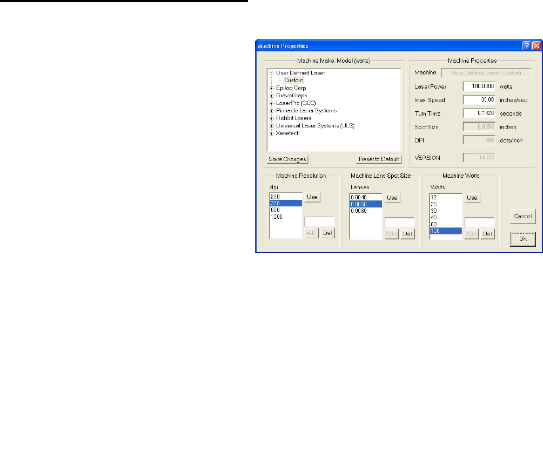The height and width of the screenshot is (456, 543).
Task: Expand the Rabbit Lasers tree node
Action: pos(271,118)
